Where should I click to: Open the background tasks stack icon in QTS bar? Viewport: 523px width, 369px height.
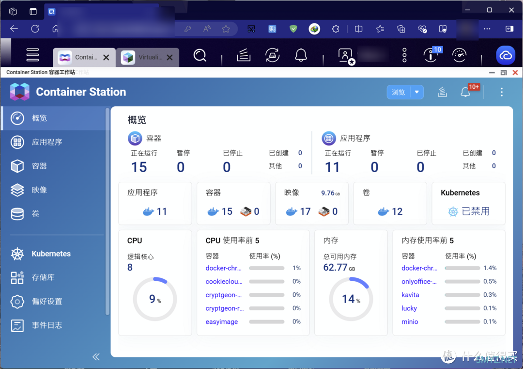(x=244, y=55)
